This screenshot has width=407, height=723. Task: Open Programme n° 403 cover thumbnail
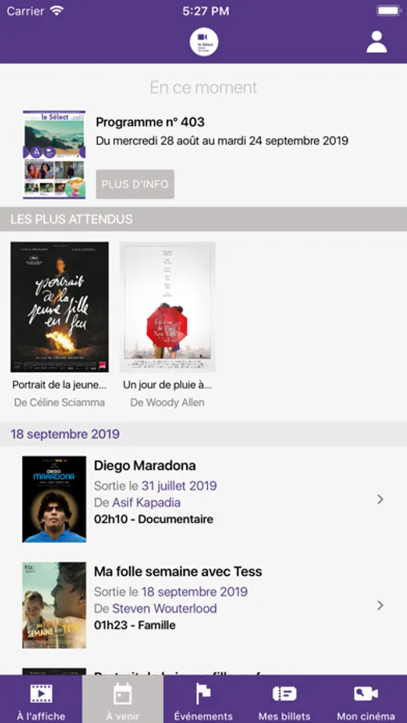[55, 155]
